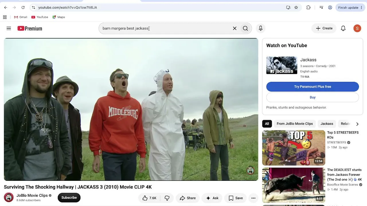Open the Jackass show thumbnail
Viewport: 367px width, 206px height.
282,65
